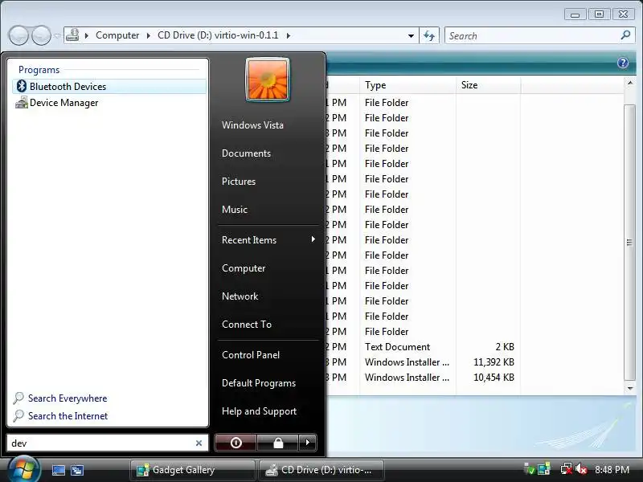Click Computer in the address breadcrumb
The height and width of the screenshot is (482, 643).
tap(117, 35)
